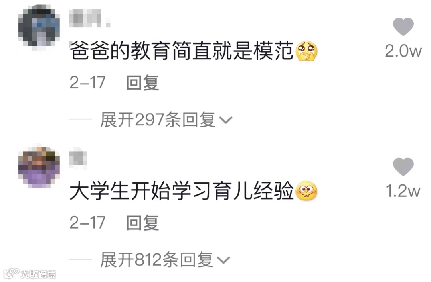Click the 2.0w like count
Screen dimensions: 431x282
point(403,51)
